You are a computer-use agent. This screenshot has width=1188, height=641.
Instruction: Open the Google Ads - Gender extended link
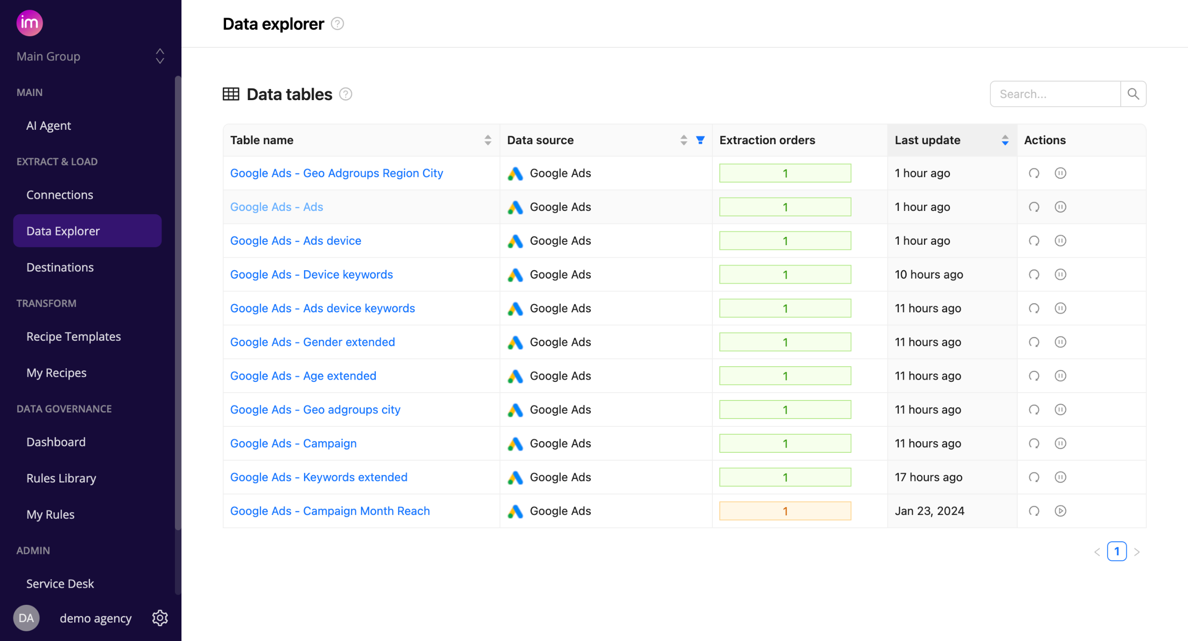[312, 342]
